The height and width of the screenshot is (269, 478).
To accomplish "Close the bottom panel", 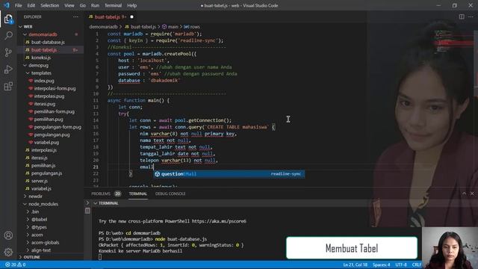I will (472, 194).
